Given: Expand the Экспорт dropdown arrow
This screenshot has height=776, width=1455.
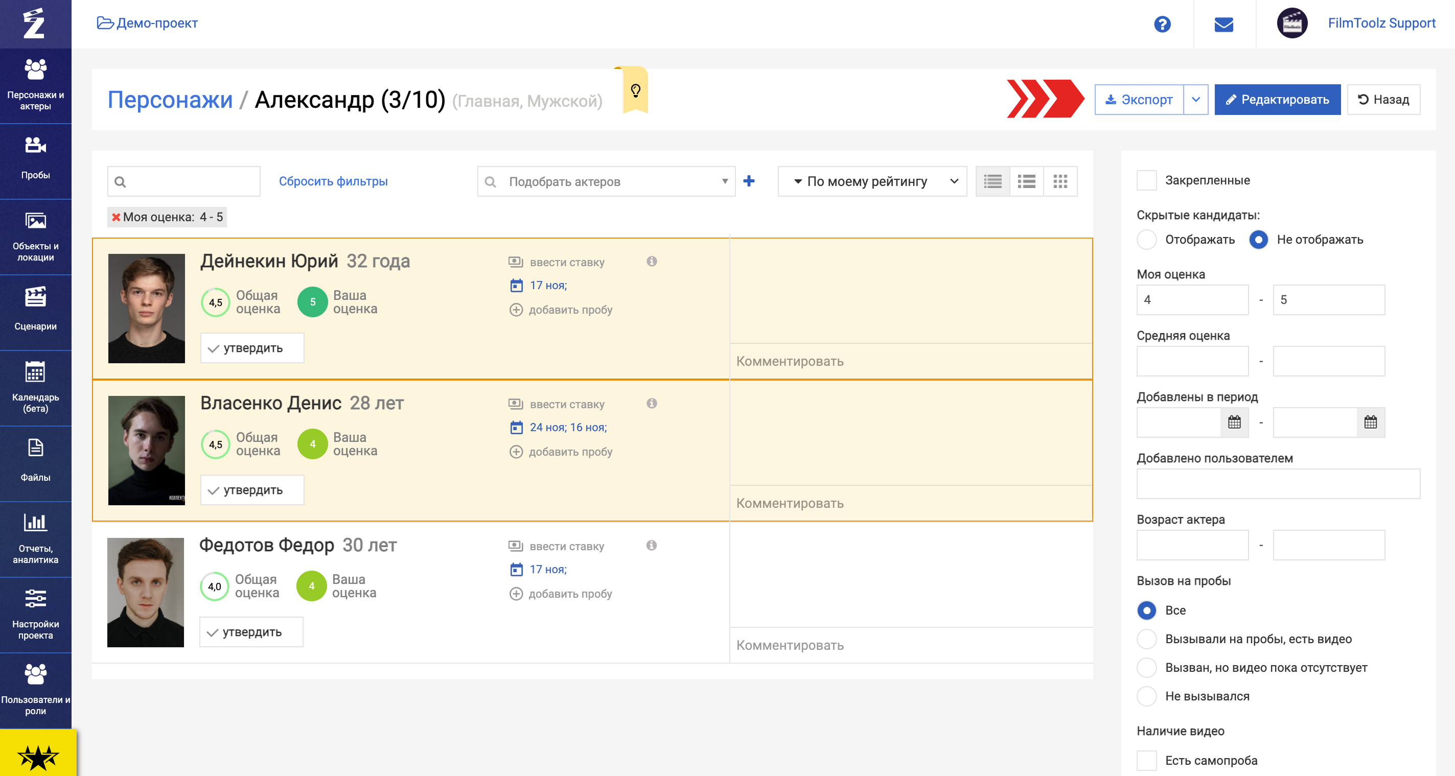Looking at the screenshot, I should click(1196, 100).
